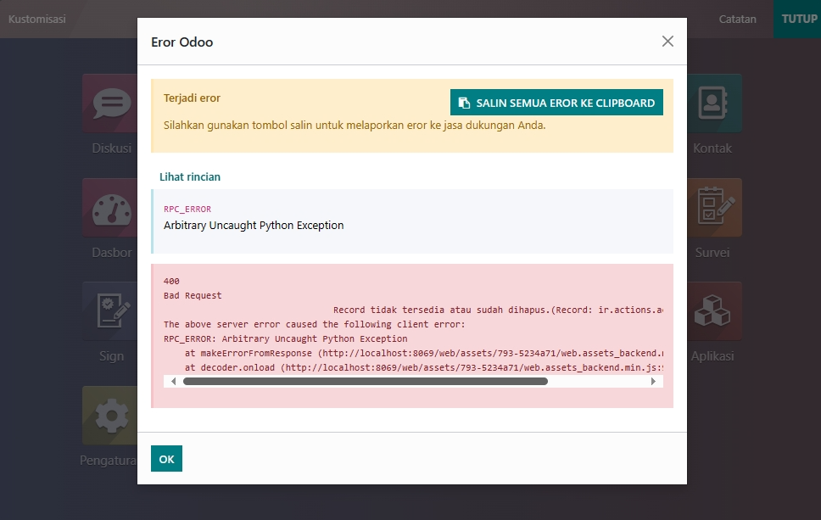Click the Dasbor app label

[111, 253]
